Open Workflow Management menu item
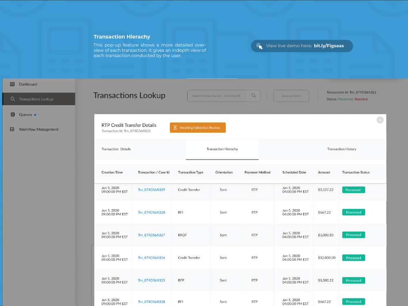This screenshot has width=408, height=306. tap(39, 129)
